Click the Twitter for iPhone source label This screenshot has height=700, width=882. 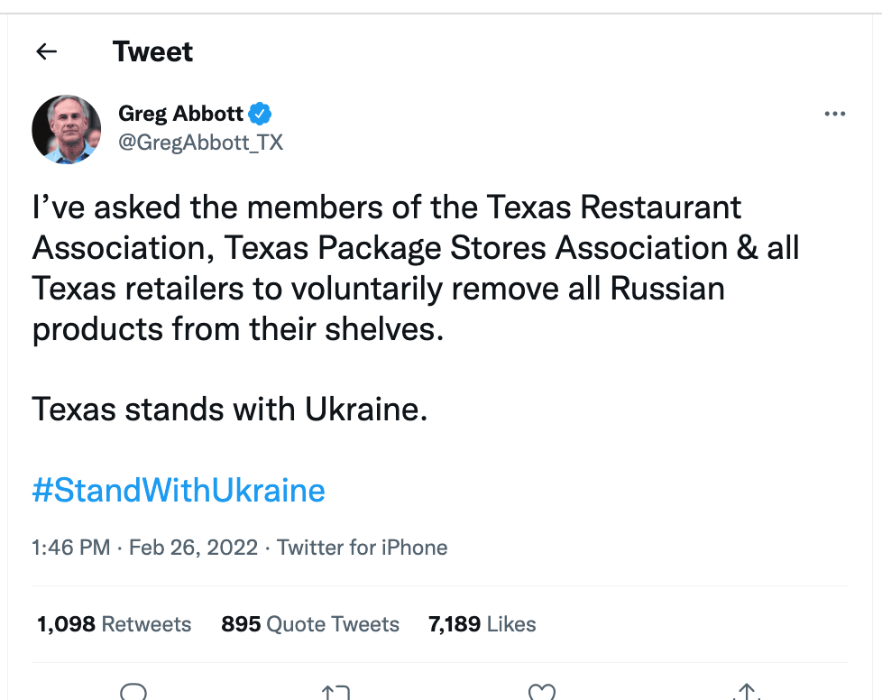tap(363, 547)
